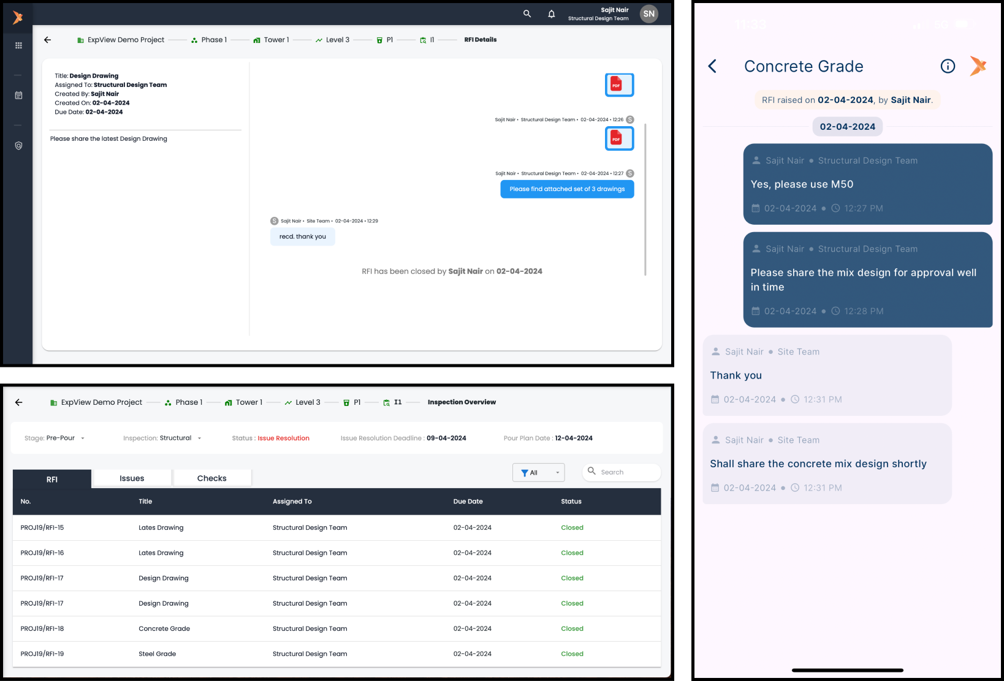Switch to the Checks tab
This screenshot has height=681, width=1004.
click(x=212, y=478)
